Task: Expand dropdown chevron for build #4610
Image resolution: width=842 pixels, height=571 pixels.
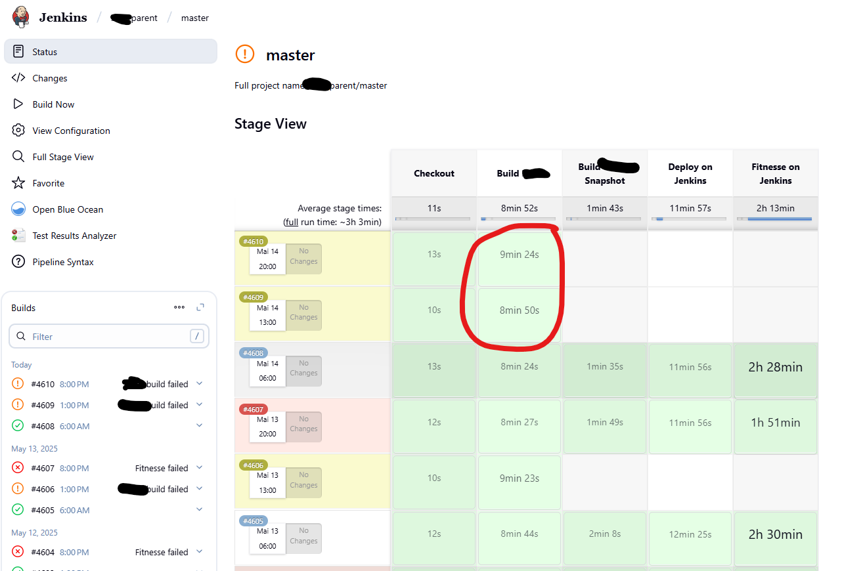Action: 200,384
